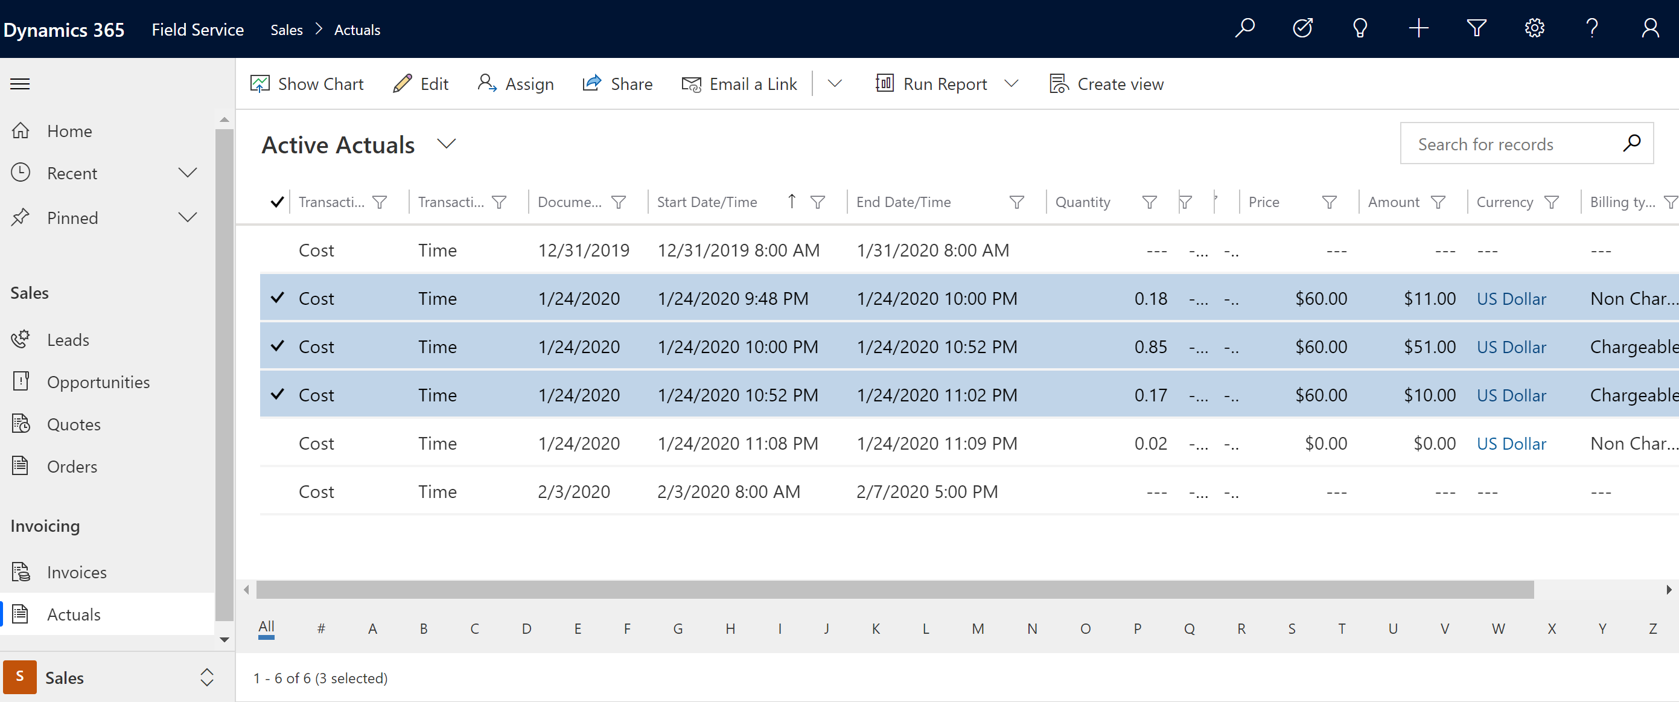
Task: Open the Invoices menu item
Action: pyautogui.click(x=76, y=571)
